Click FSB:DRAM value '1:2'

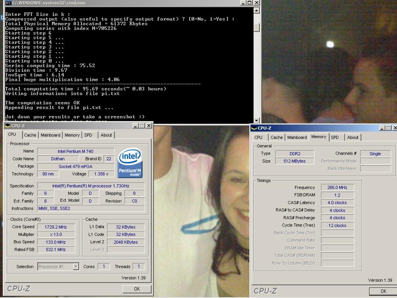coord(337,195)
